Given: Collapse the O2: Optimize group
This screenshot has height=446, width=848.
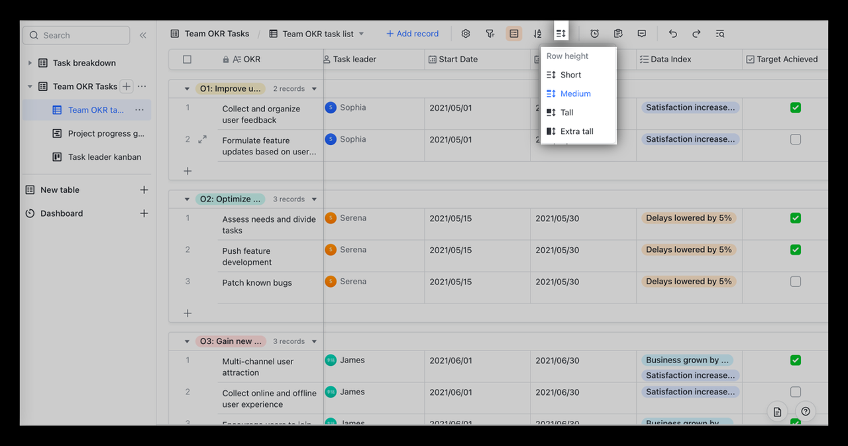Looking at the screenshot, I should click(187, 199).
